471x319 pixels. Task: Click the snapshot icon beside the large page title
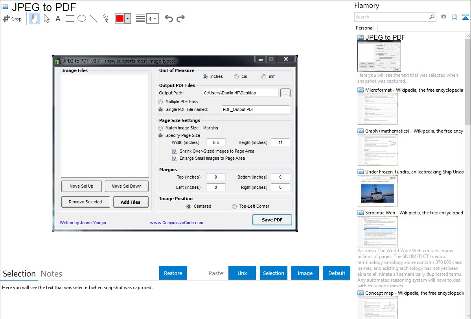[5, 7]
